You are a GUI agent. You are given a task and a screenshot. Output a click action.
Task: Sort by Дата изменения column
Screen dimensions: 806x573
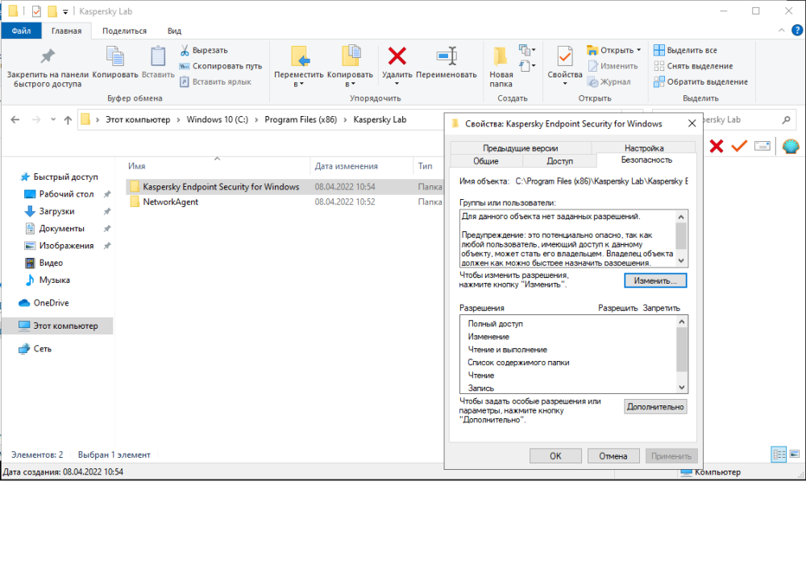(346, 166)
